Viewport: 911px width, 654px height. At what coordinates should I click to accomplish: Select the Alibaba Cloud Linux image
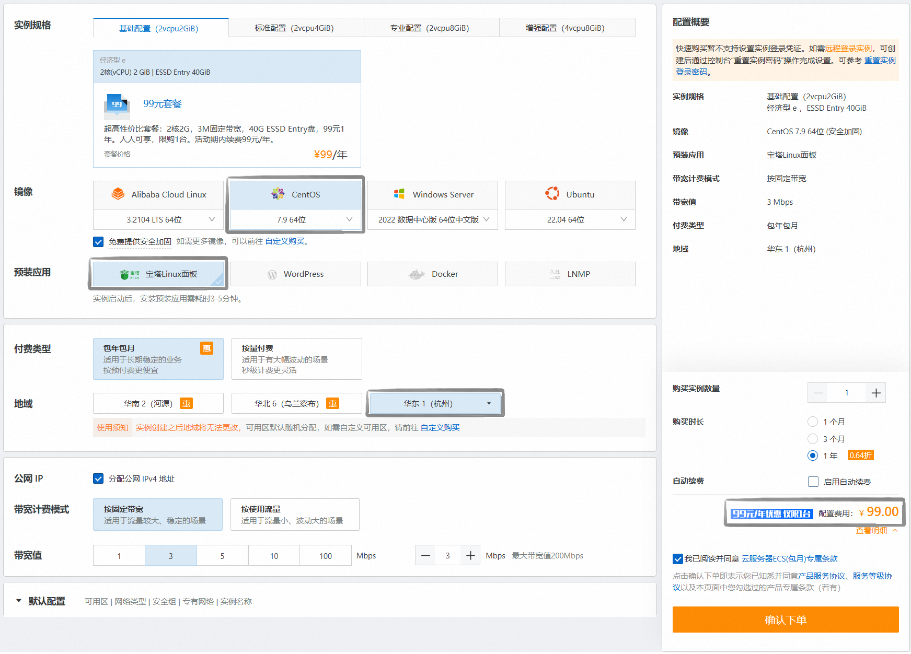coord(158,194)
